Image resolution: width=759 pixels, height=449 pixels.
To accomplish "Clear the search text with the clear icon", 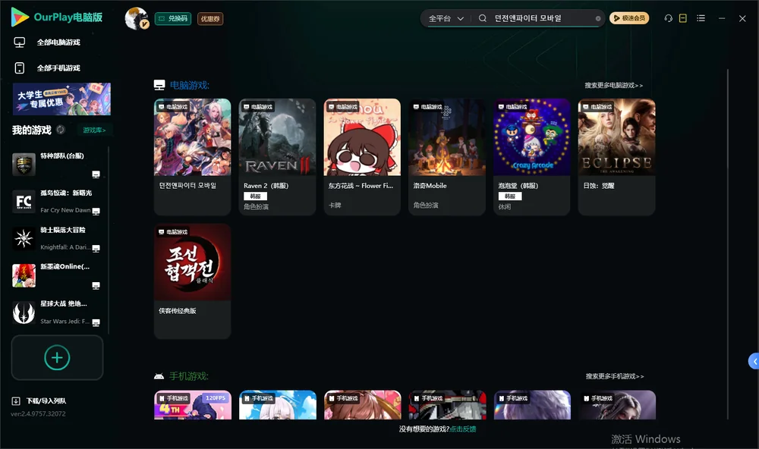I will (598, 18).
